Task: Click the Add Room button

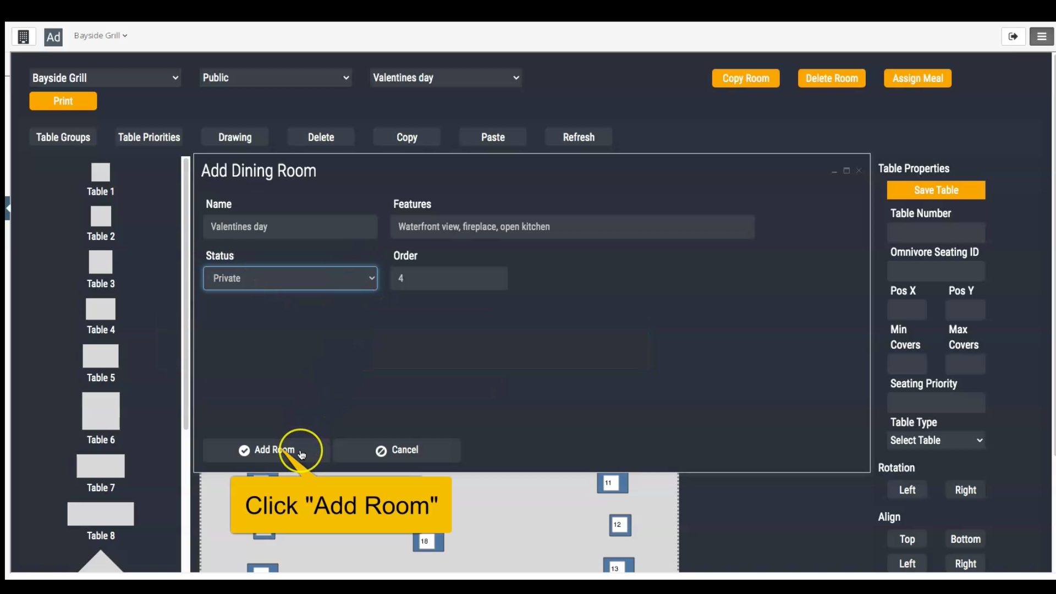Action: point(267,450)
